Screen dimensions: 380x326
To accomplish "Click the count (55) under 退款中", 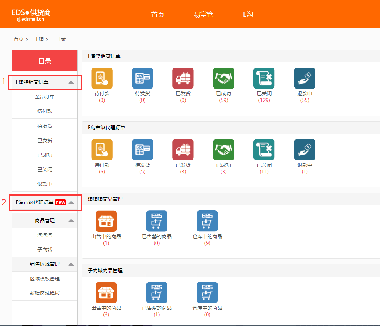I will (305, 100).
